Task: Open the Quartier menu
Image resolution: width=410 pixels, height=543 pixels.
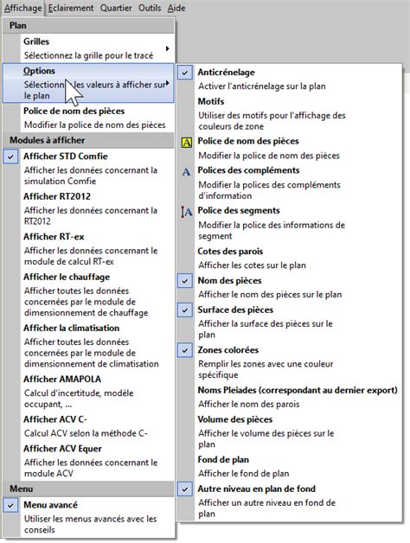Action: tap(116, 8)
